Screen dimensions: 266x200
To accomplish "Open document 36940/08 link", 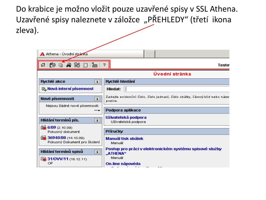I will pyautogui.click(x=57, y=137).
